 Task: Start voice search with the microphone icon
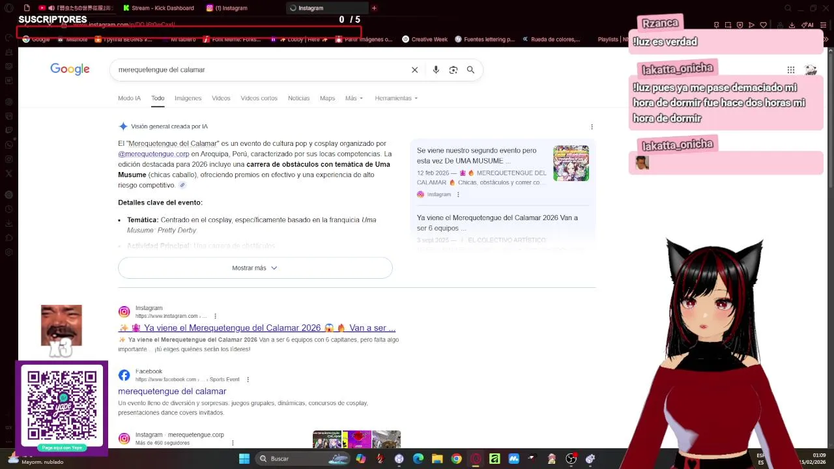click(x=436, y=70)
